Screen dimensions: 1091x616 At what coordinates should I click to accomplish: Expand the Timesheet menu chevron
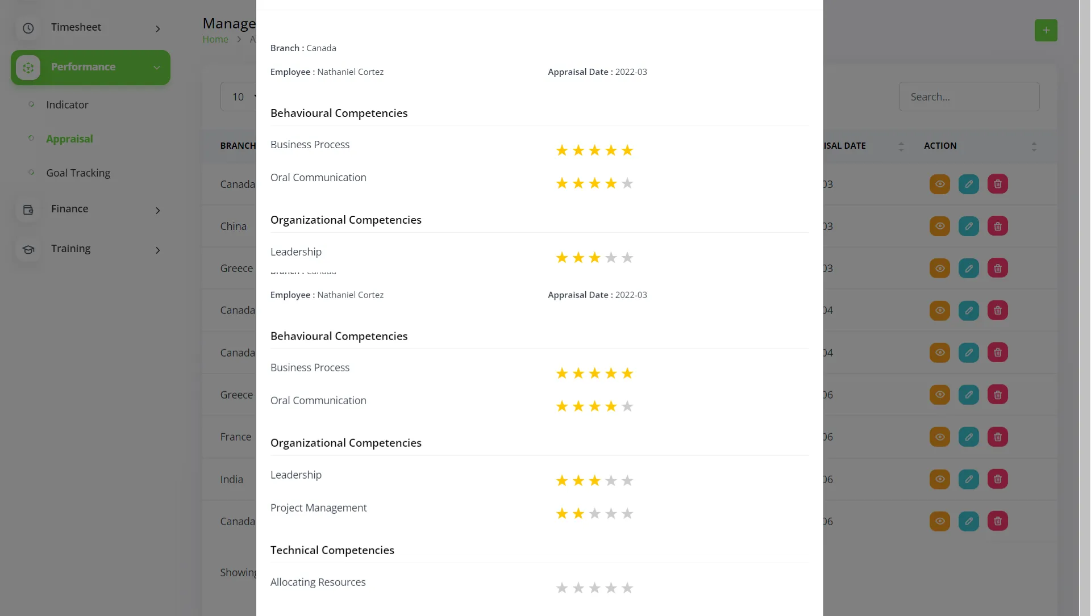coord(158,28)
